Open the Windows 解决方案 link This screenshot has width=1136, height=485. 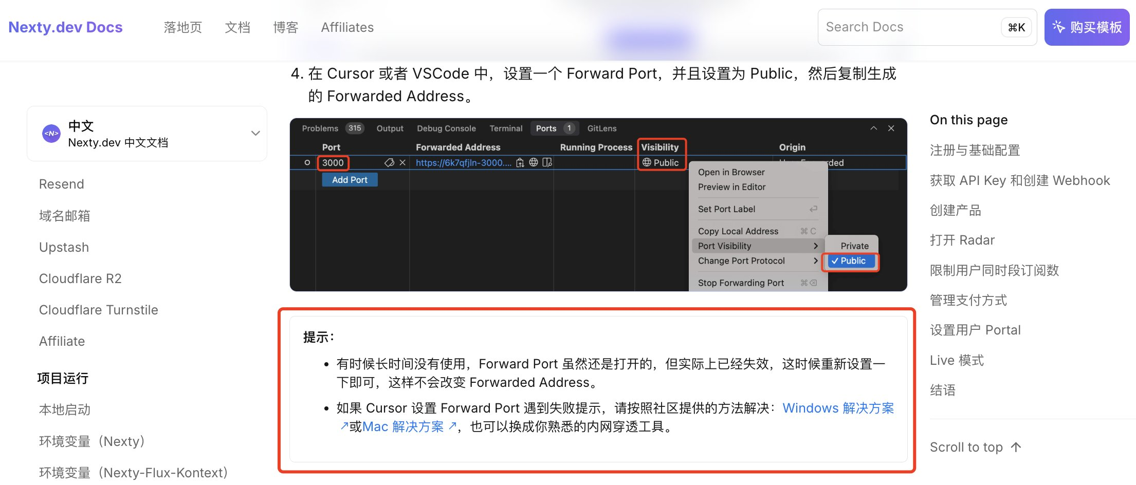click(838, 408)
